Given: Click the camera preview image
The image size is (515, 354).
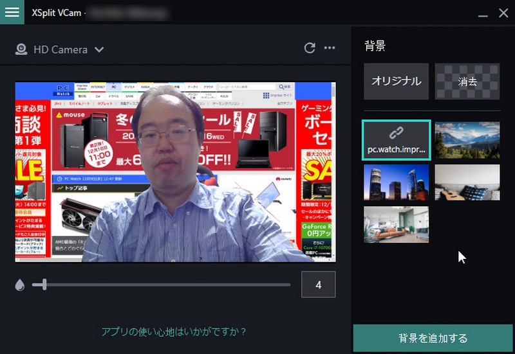Looking at the screenshot, I should point(175,172).
